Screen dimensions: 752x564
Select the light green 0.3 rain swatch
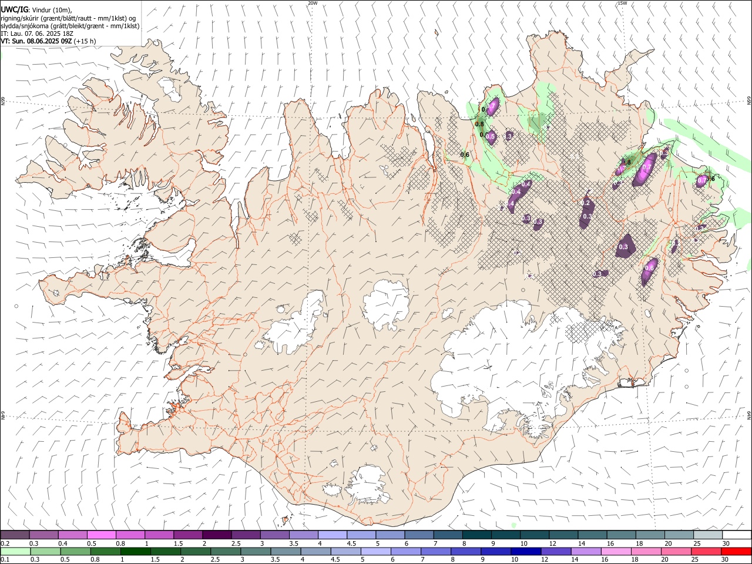pos(46,551)
